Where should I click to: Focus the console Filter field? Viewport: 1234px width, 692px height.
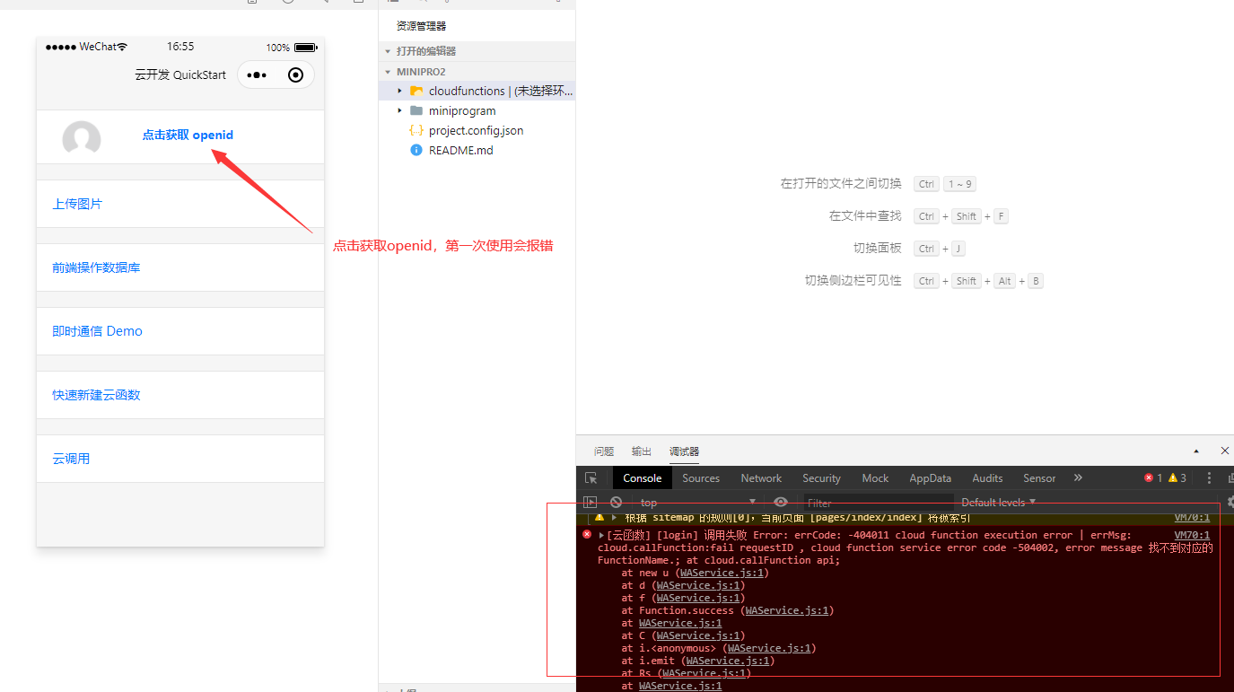pos(877,503)
